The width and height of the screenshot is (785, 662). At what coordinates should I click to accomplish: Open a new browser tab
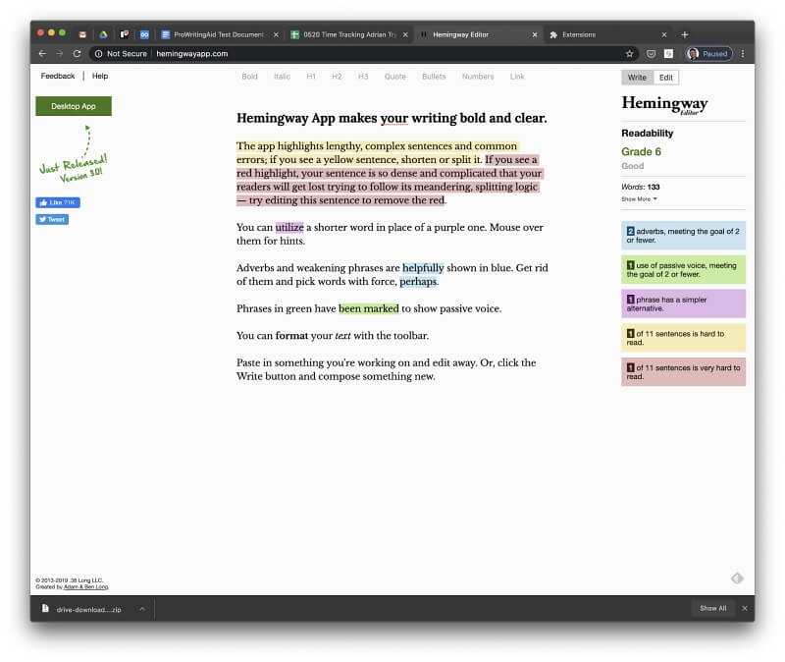[684, 34]
